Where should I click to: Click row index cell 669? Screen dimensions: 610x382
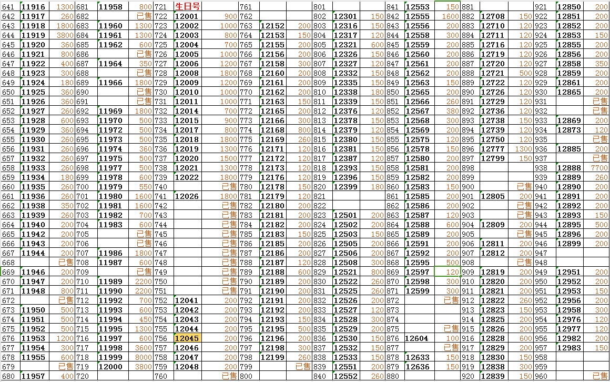coord(11,272)
